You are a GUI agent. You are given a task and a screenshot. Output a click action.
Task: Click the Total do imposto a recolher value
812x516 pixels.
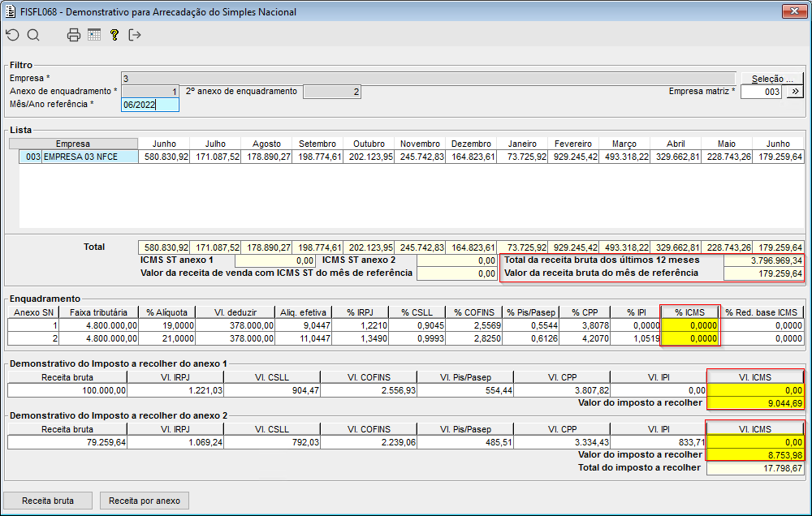click(755, 468)
